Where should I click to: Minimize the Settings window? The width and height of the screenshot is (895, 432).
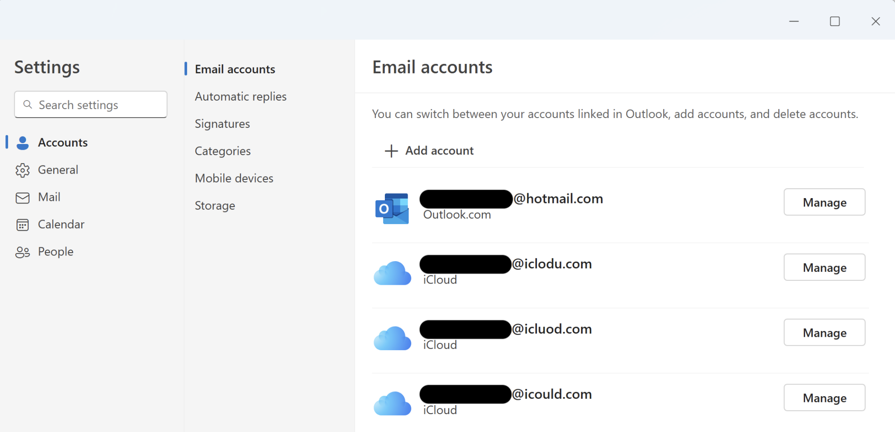coord(794,21)
